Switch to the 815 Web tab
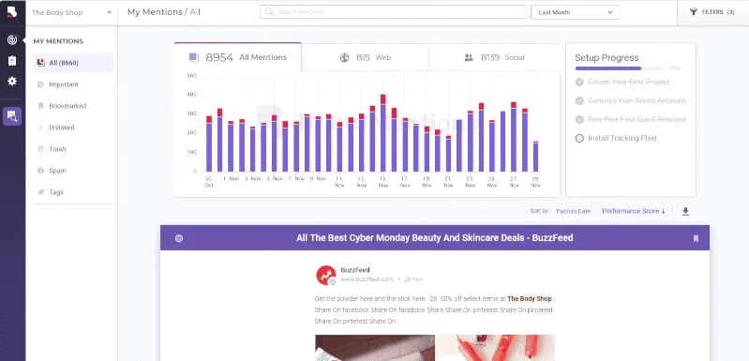The height and width of the screenshot is (361, 749). coord(365,58)
